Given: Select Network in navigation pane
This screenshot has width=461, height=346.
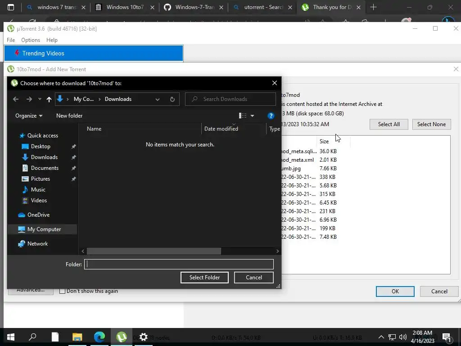Looking at the screenshot, I should [x=37, y=244].
